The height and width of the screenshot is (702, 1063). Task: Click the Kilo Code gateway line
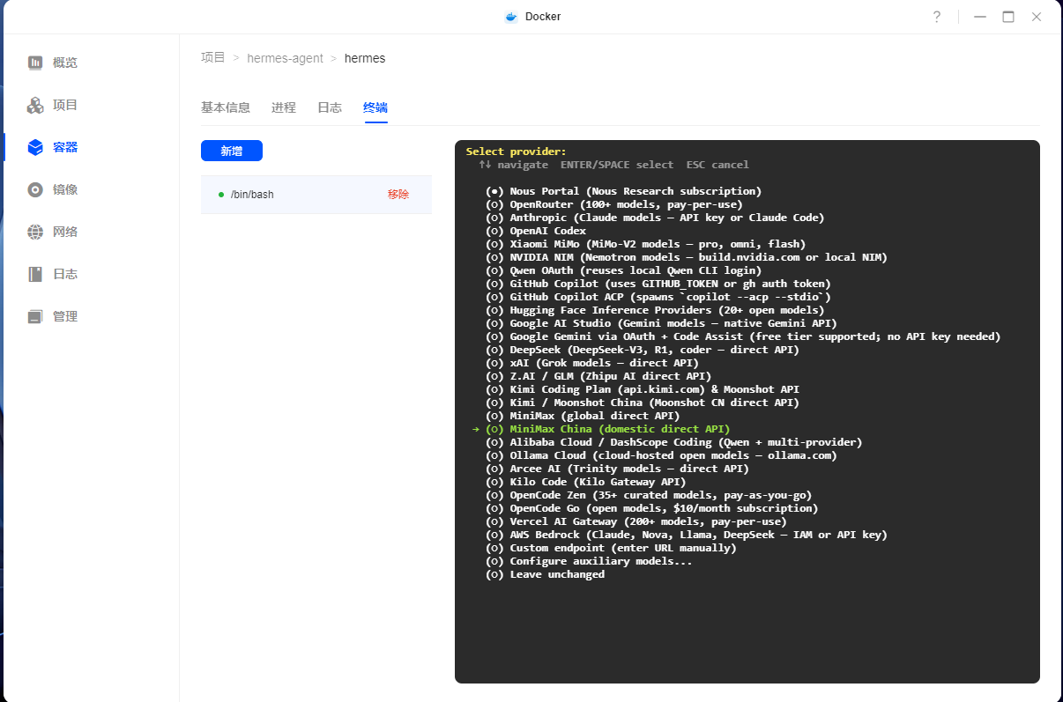click(x=586, y=482)
